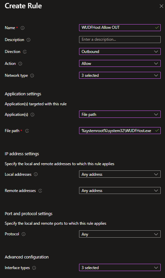Click the Local addresses info icon
The width and height of the screenshot is (165, 278).
coord(36,174)
